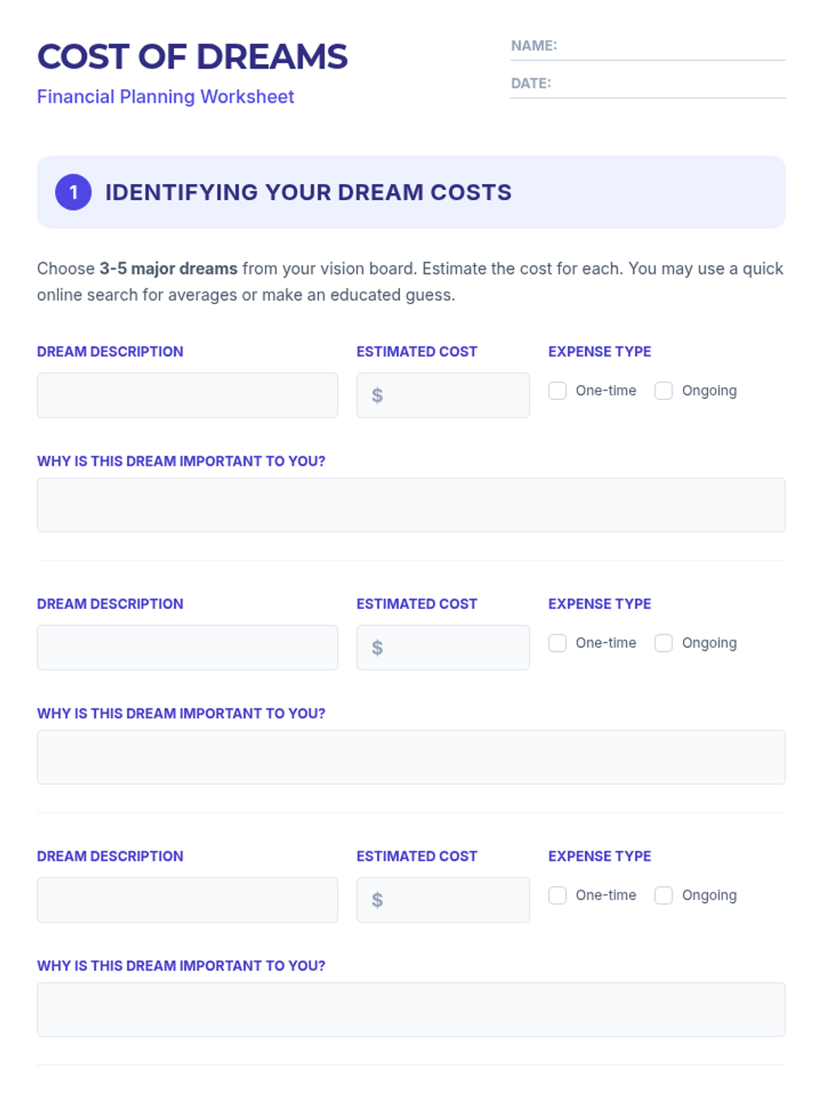Click the step 1 circle badge
Image resolution: width=822 pixels, height=1096 pixels.
pos(73,192)
